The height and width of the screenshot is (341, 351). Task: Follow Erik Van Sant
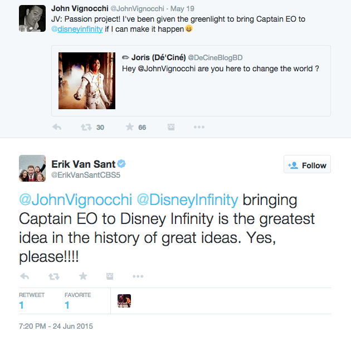(x=307, y=165)
